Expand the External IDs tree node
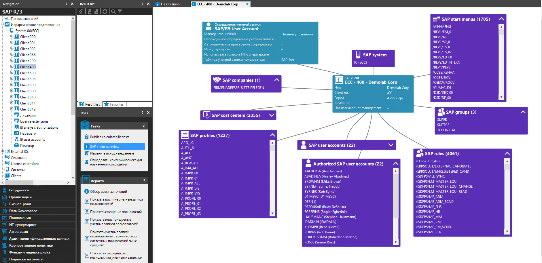Screen dimensions: 542x263 pos(2,151)
